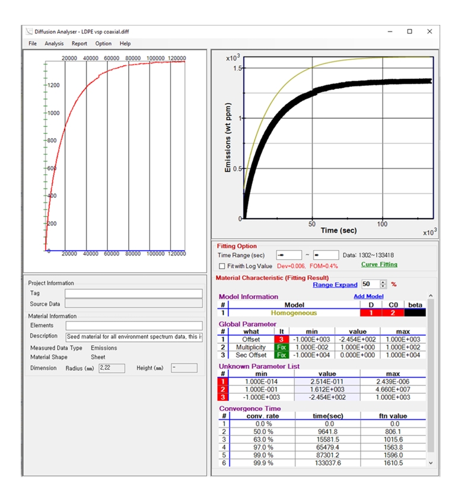Image resolution: width=461 pixels, height=495 pixels.
Task: Toggle the green Fix cell for Multiplicity
Action: pyautogui.click(x=281, y=347)
